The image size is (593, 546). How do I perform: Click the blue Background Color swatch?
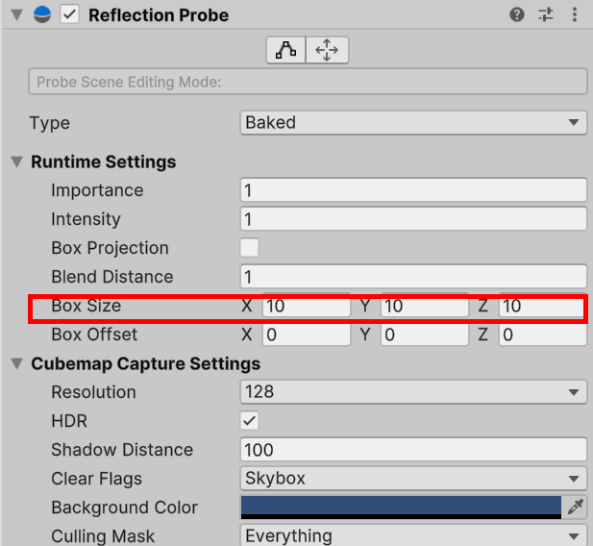401,507
